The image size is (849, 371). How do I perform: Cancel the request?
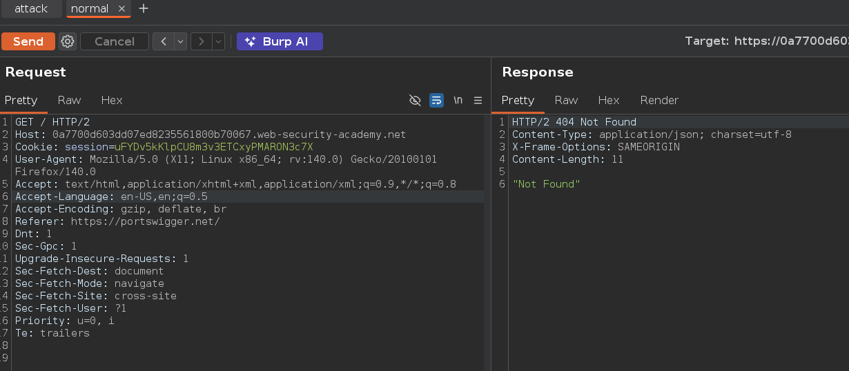click(x=115, y=41)
